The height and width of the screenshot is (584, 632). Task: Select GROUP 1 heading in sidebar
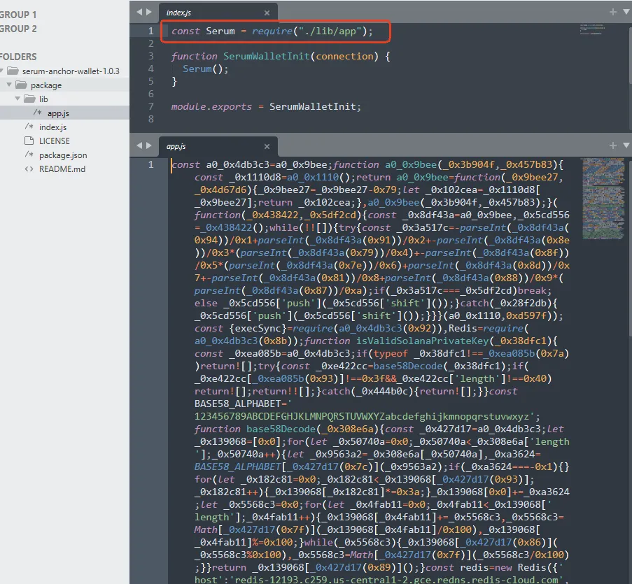coord(18,15)
